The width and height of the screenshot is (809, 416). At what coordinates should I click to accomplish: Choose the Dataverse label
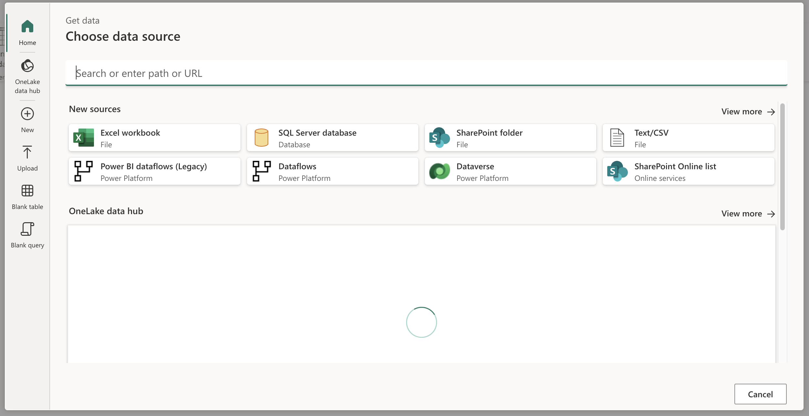click(x=475, y=166)
